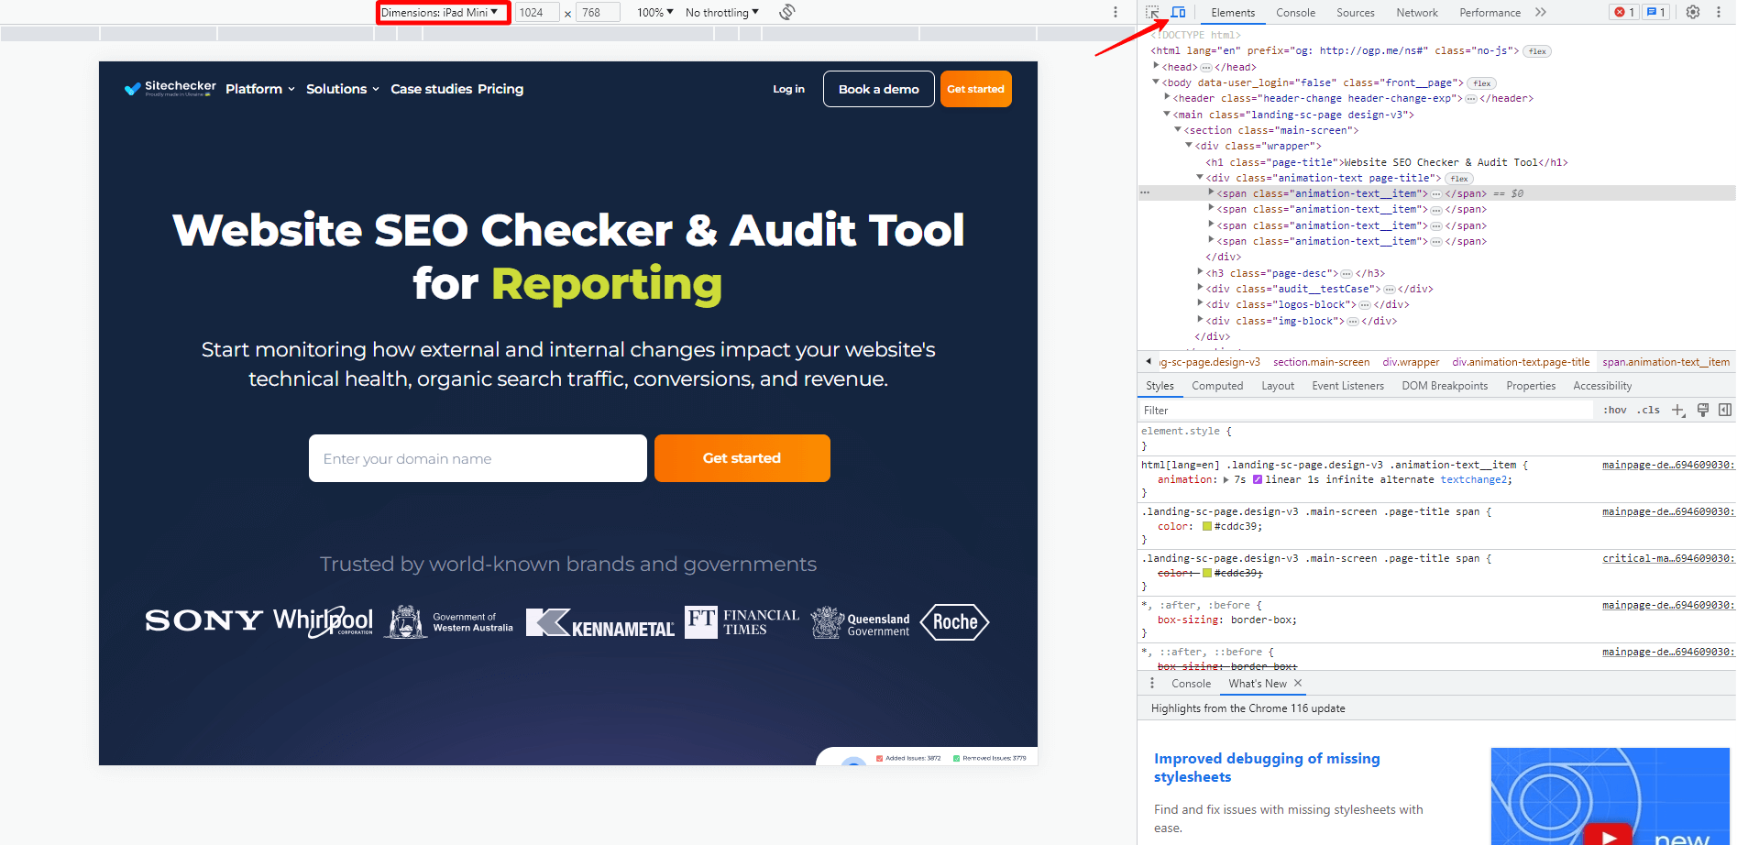This screenshot has width=1737, height=845.
Task: Open the Performance tab
Action: coord(1490,12)
